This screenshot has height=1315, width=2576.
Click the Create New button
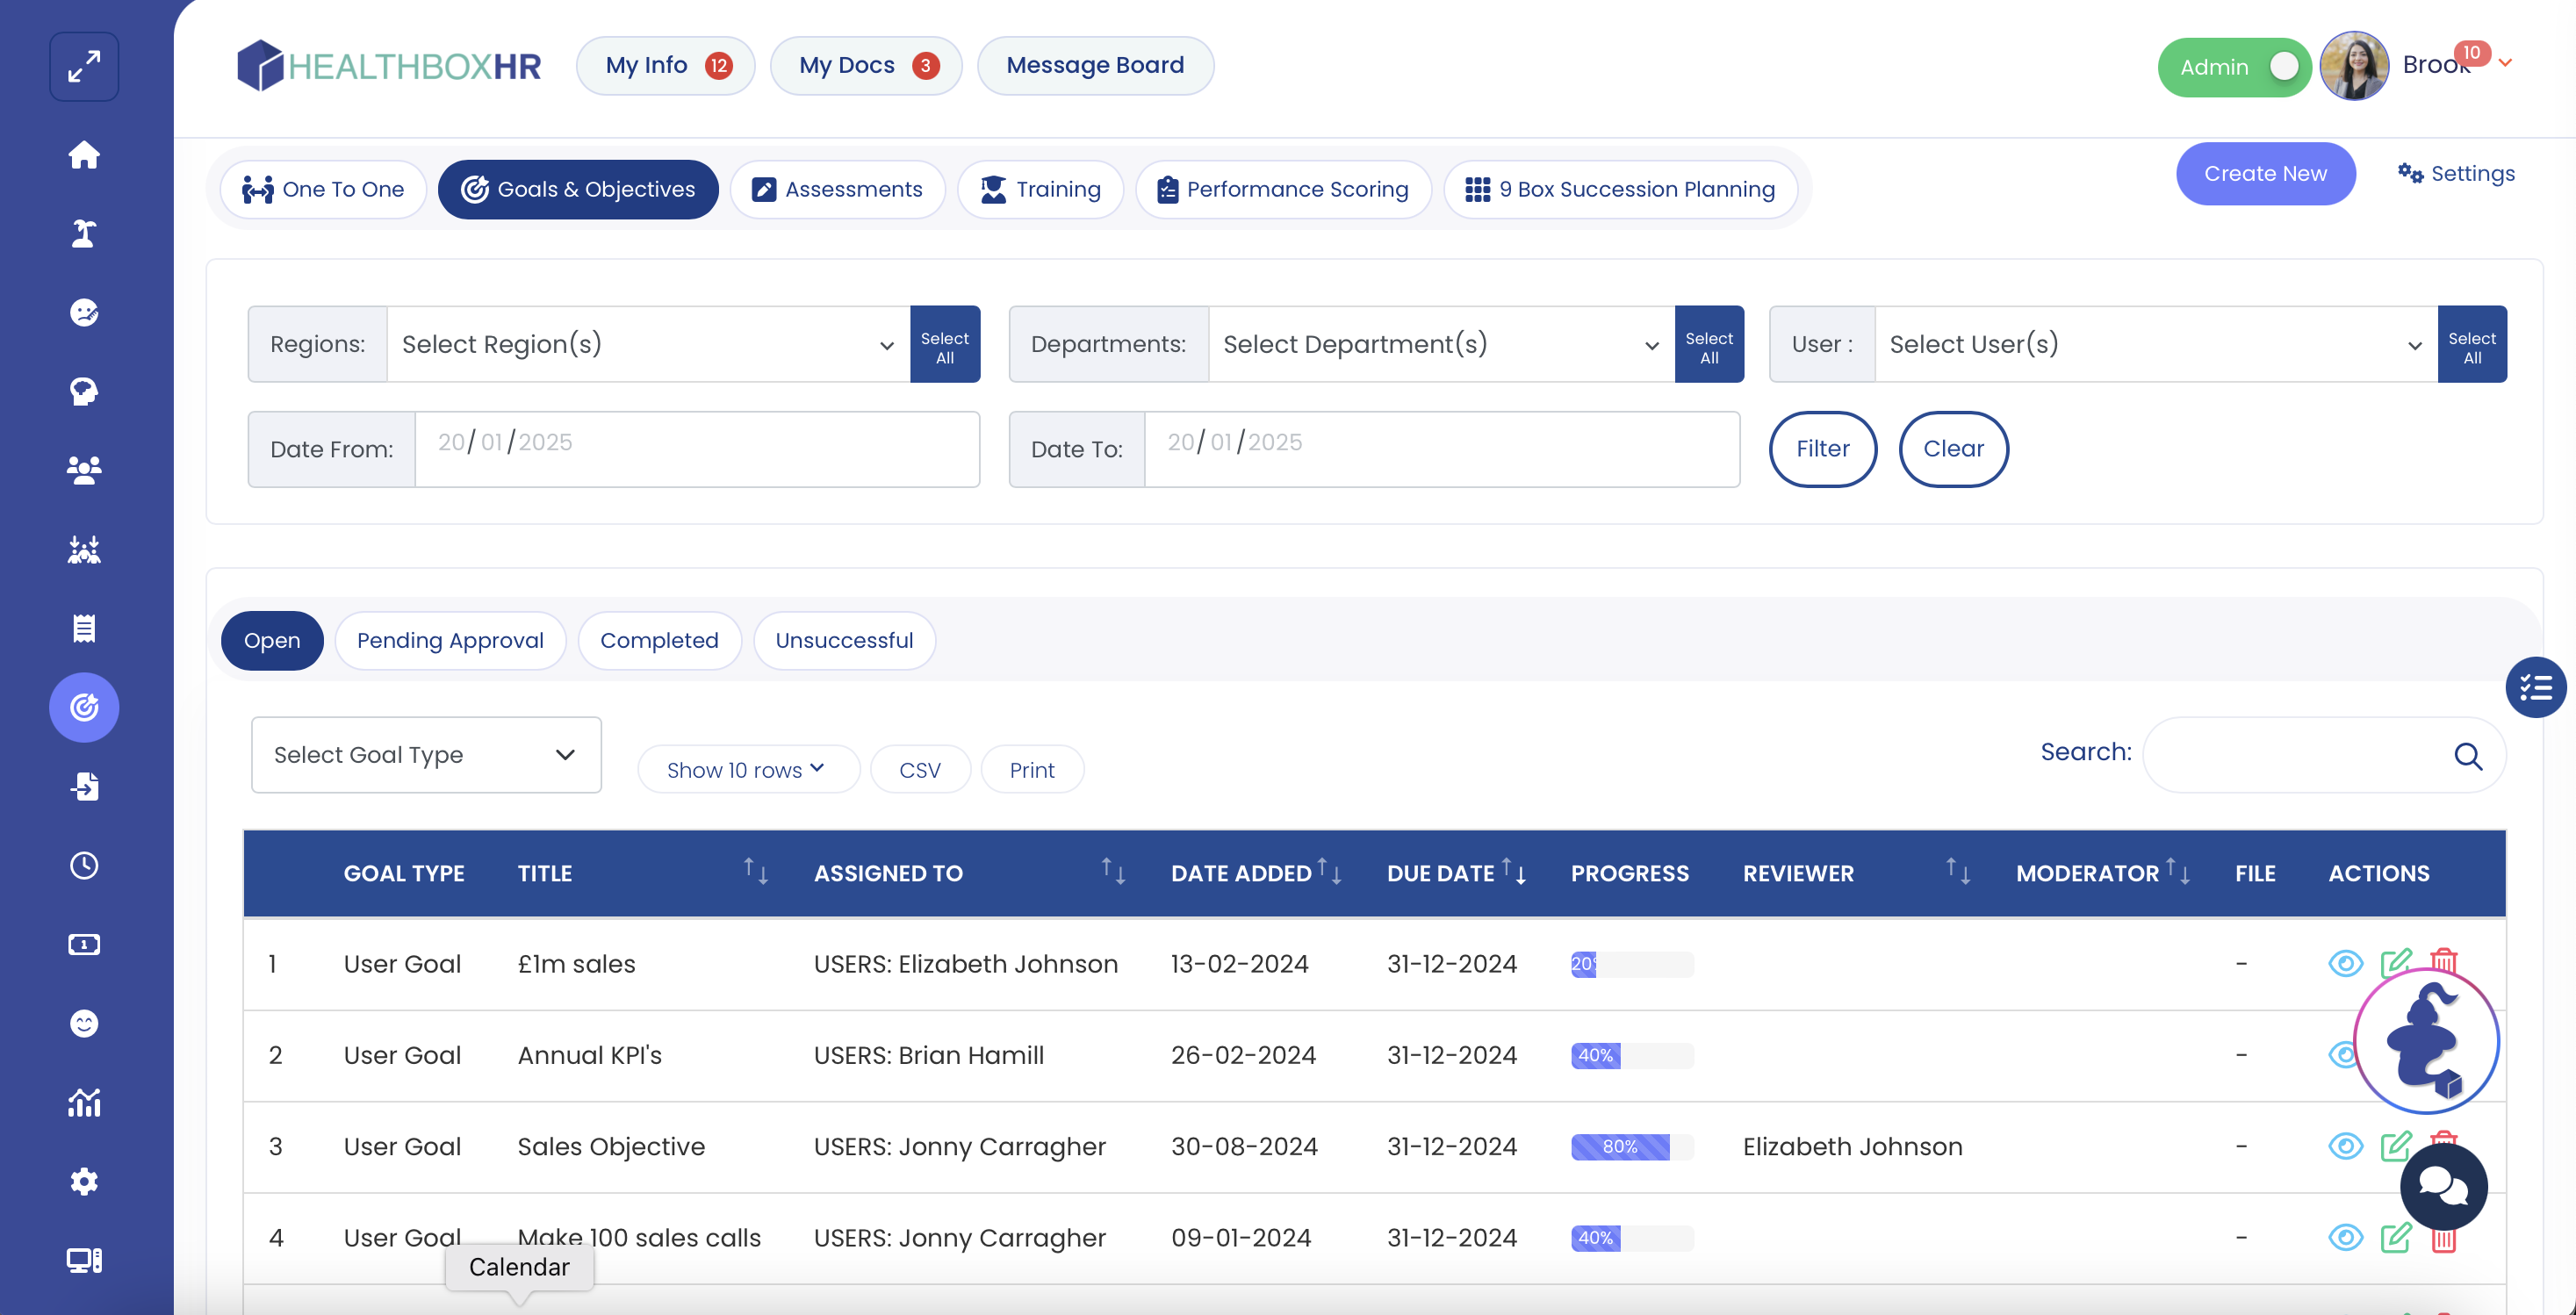tap(2265, 173)
